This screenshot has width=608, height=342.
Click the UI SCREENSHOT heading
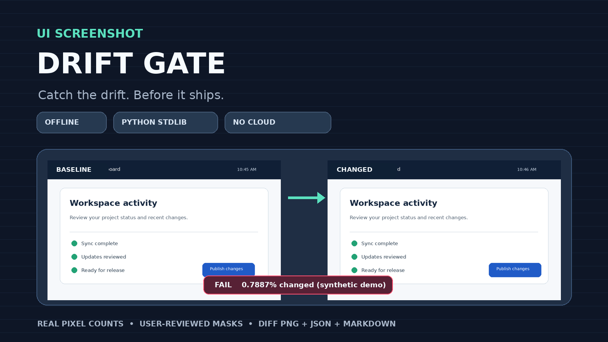[90, 33]
